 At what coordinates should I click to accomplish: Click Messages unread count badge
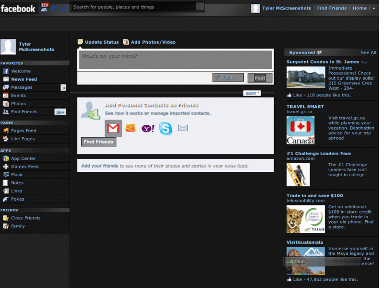(63, 87)
